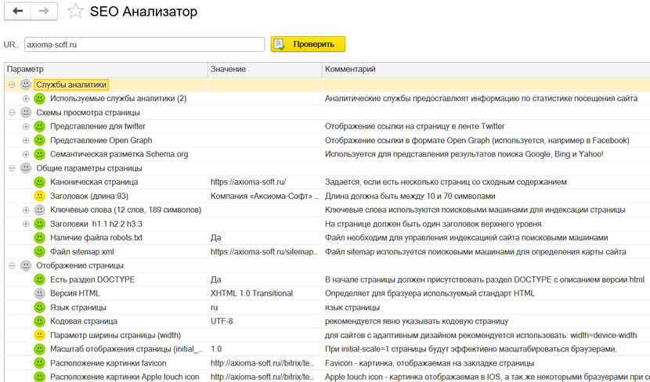
Task: Click green smiley of Семантическая разметка Schema.org
Action: [x=39, y=154]
